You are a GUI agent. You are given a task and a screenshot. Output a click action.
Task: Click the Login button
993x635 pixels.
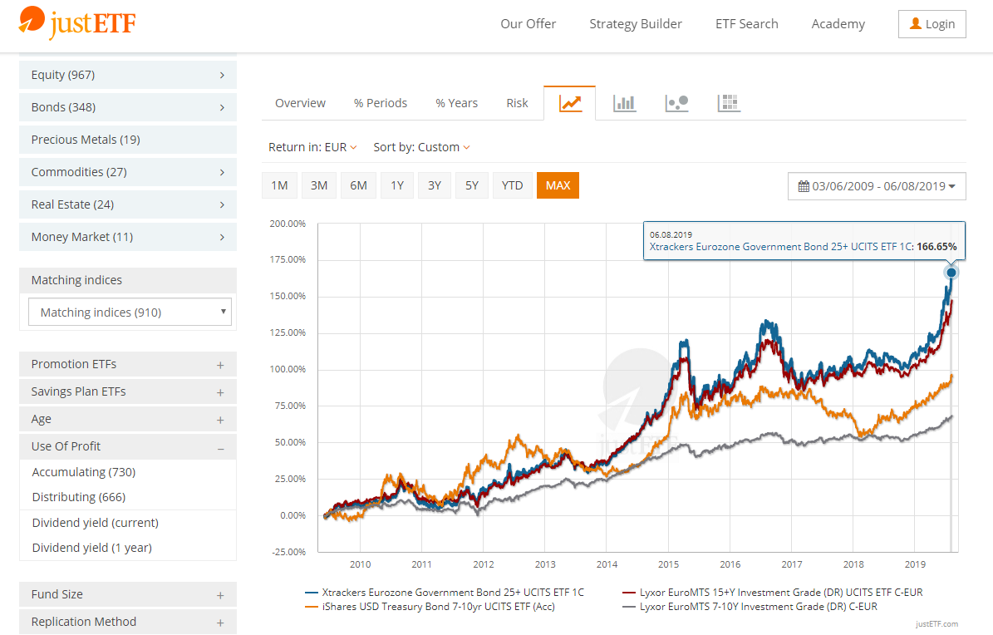(932, 24)
